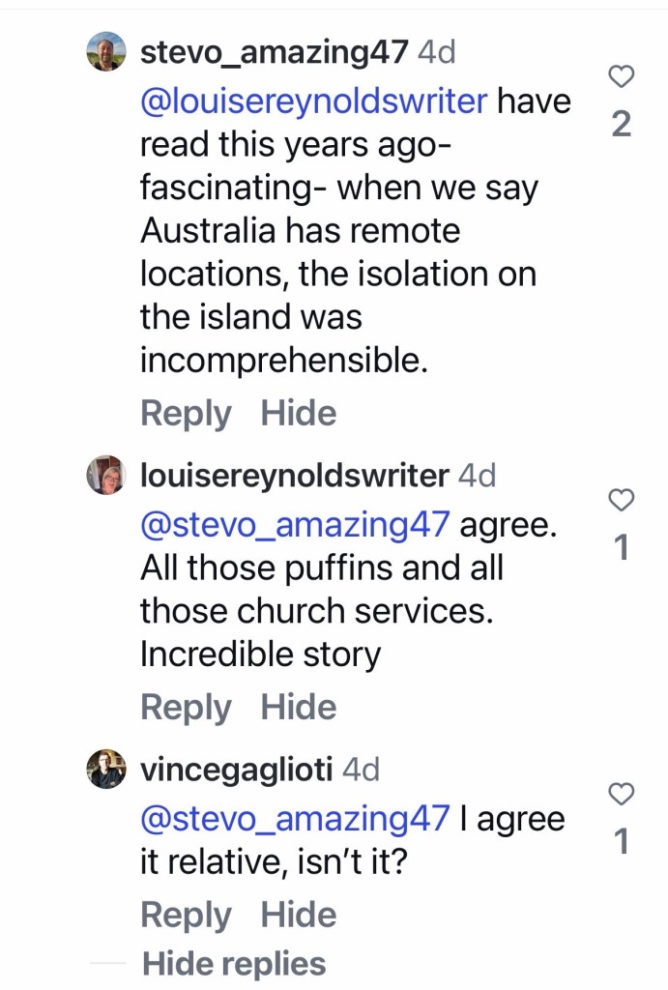668x990 pixels.
Task: Open louisereynoldswriter's profile picture
Action: click(x=106, y=475)
